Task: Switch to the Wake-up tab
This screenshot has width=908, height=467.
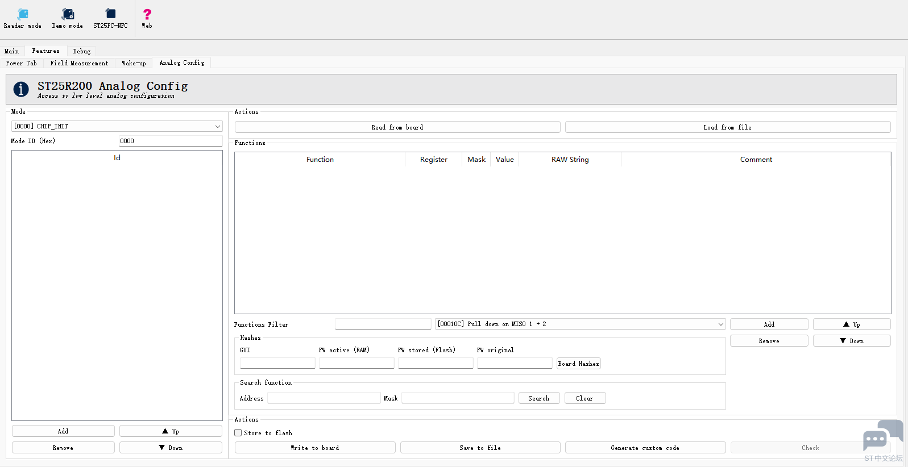Action: tap(134, 63)
